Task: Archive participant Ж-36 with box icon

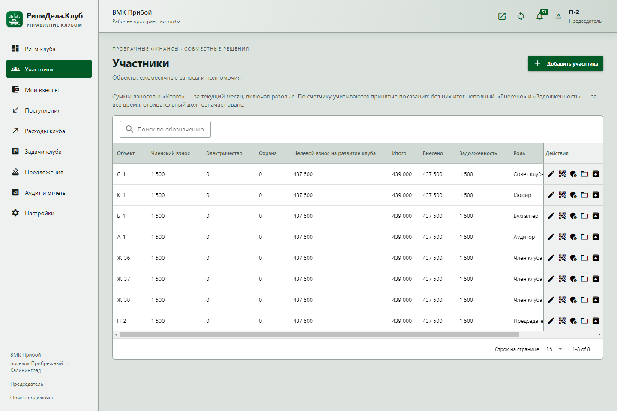Action: point(596,258)
